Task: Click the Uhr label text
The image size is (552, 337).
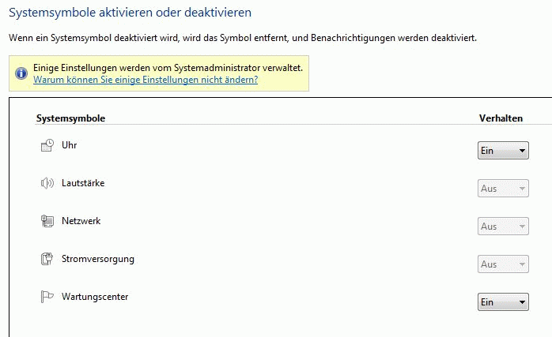Action: coord(70,145)
